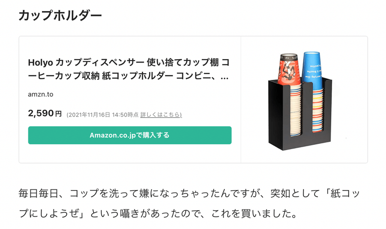
Task: Select the 2,590 price text
Action: click(x=41, y=113)
